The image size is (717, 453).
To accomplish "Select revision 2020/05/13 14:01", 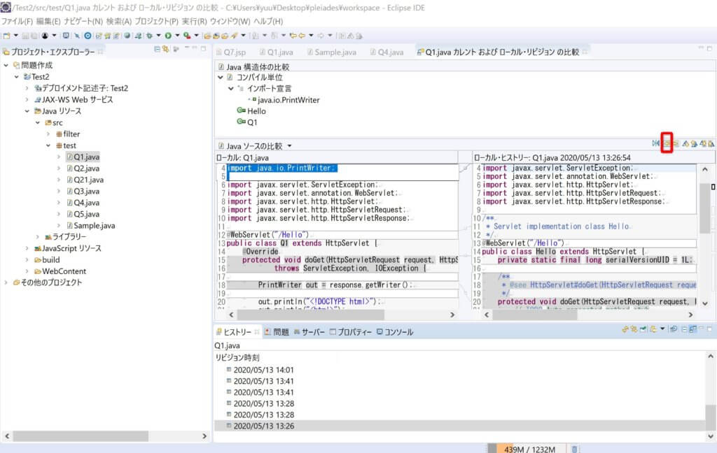I will point(263,370).
